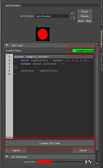Click the Hide button
Screen dimensions: 103x168
89,21
